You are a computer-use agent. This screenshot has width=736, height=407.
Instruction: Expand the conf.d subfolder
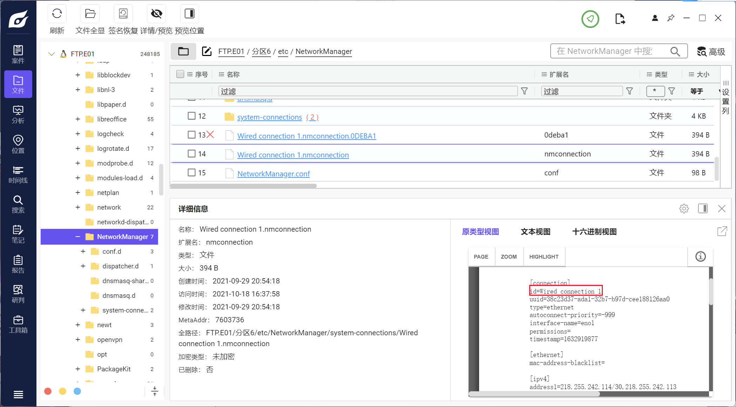(x=83, y=251)
